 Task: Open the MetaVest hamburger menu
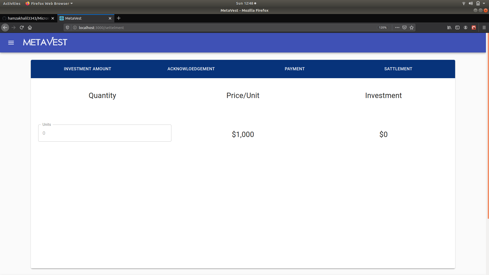(x=11, y=43)
